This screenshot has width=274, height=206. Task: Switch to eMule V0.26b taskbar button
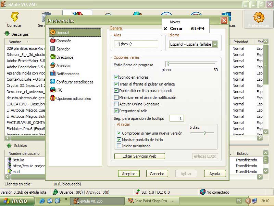coord(97,201)
